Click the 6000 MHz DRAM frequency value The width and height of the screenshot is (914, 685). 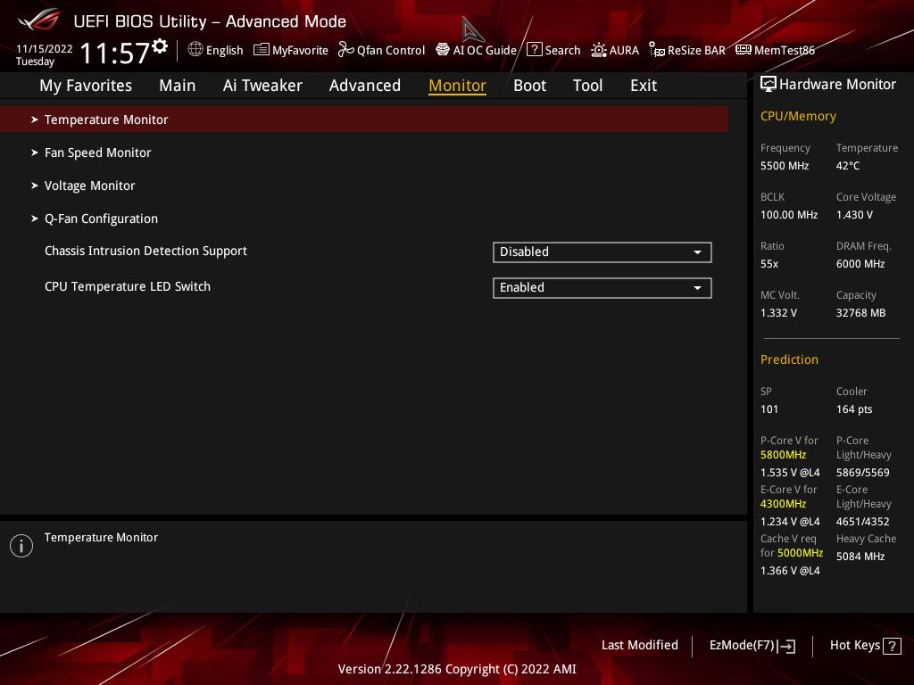click(860, 264)
